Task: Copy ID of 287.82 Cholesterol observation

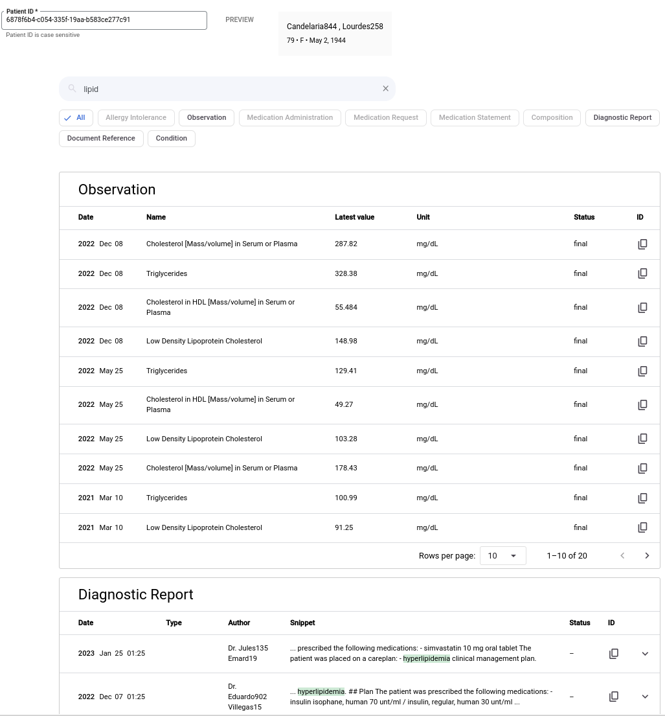Action: pos(642,244)
